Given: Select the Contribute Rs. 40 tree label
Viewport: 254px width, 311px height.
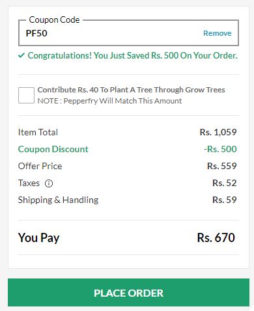Looking at the screenshot, I should (131, 90).
